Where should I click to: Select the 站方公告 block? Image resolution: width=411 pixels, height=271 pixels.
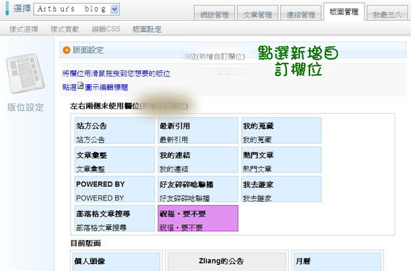pyautogui.click(x=114, y=131)
